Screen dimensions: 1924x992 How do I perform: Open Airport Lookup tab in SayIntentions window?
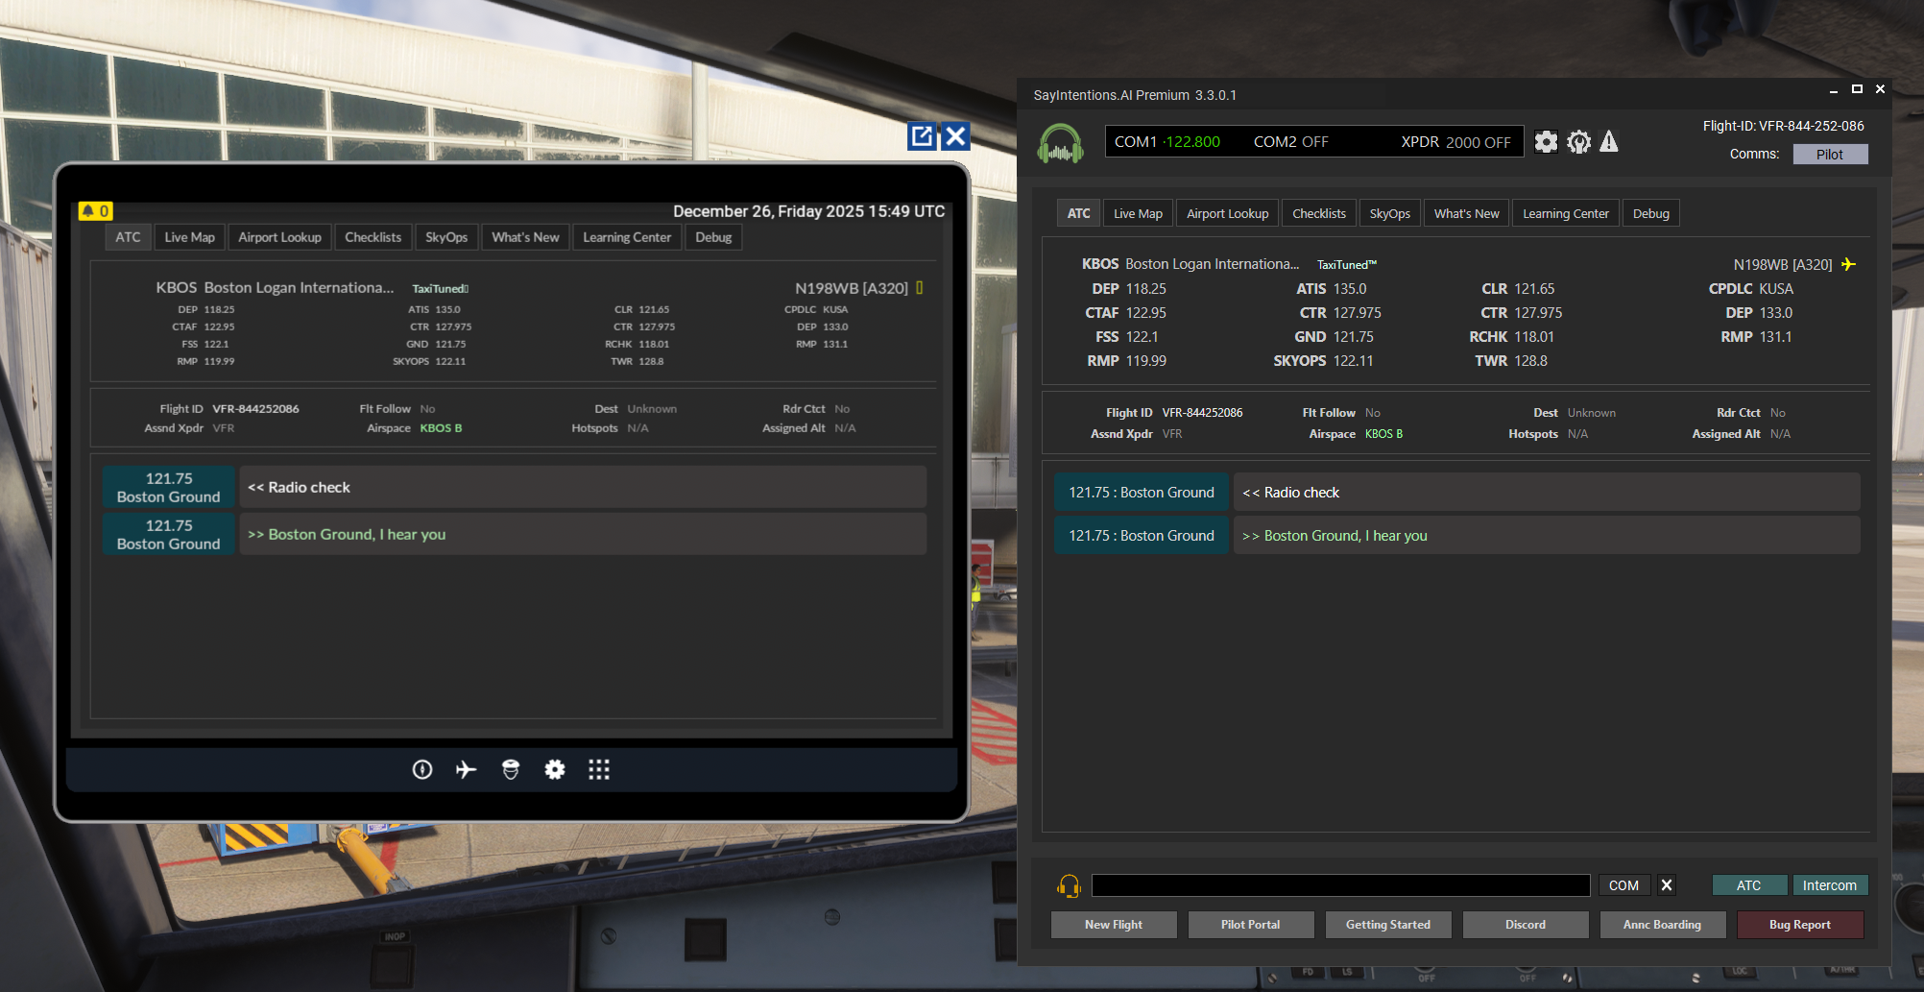tap(1228, 213)
